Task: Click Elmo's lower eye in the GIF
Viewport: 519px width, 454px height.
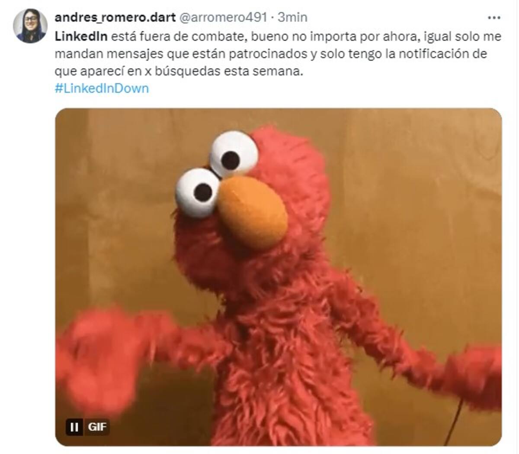Action: tap(197, 193)
